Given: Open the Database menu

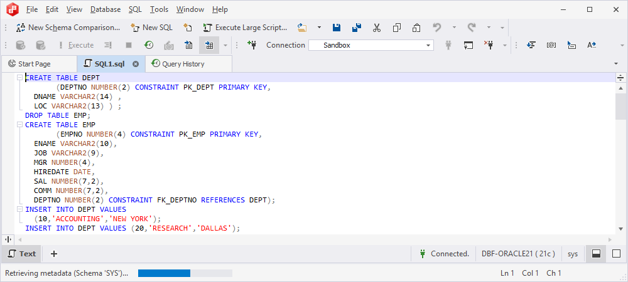Looking at the screenshot, I should [106, 9].
